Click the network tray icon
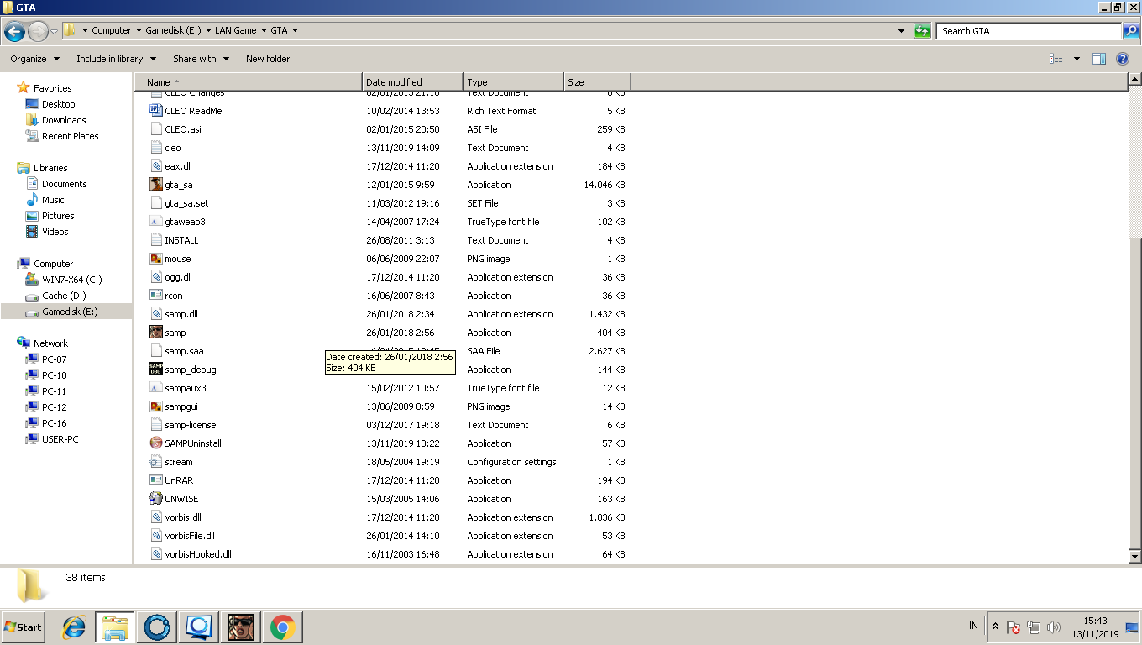Viewport: 1142px width, 645px height. [x=1034, y=627]
